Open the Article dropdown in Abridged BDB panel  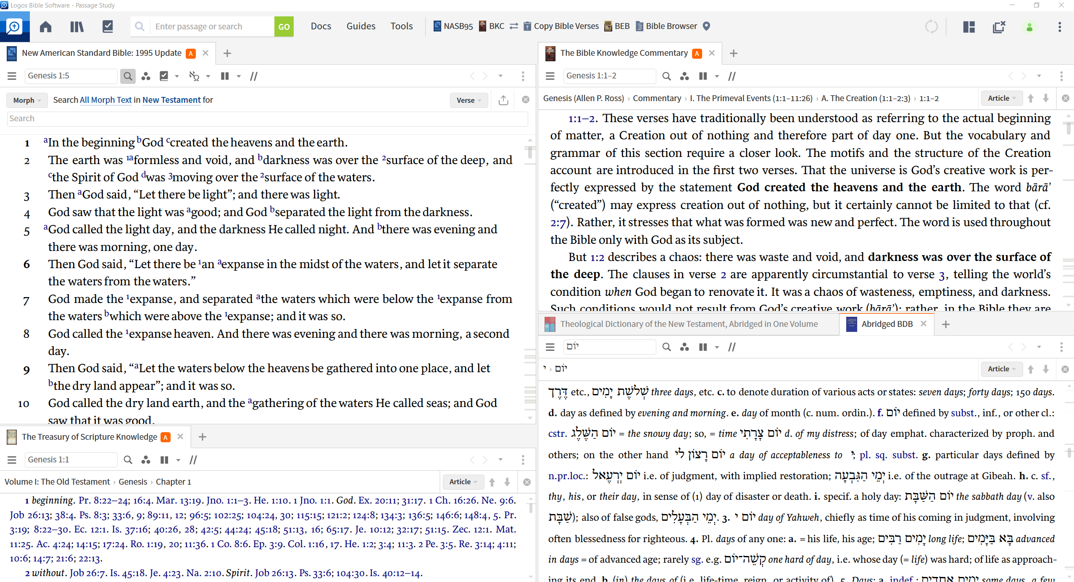1002,369
